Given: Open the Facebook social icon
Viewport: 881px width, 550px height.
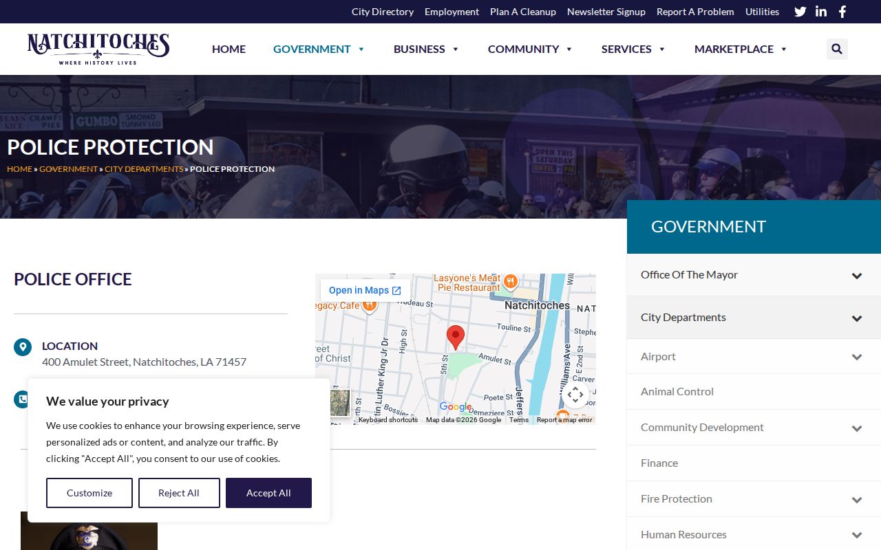Looking at the screenshot, I should click(842, 12).
